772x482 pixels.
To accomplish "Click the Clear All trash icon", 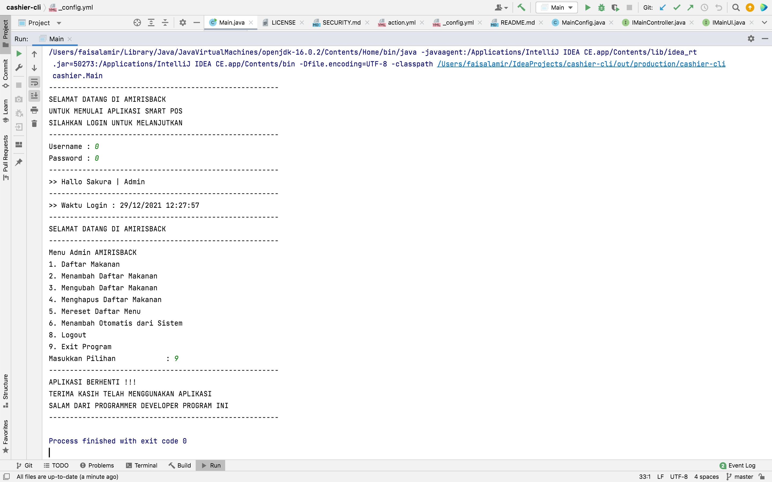I will [x=34, y=124].
